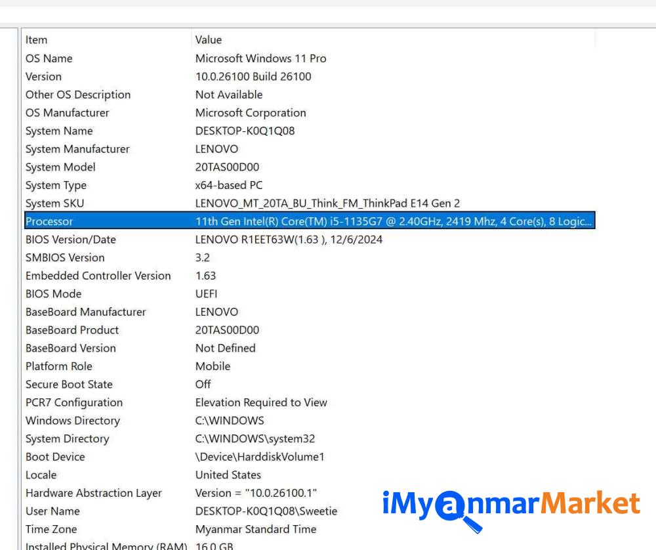Select the System SKU row
This screenshot has height=550, width=656.
pos(54,203)
